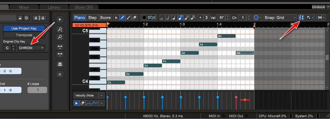Click the Ch value field showing 1
330x119 pixels.
coord(242,18)
